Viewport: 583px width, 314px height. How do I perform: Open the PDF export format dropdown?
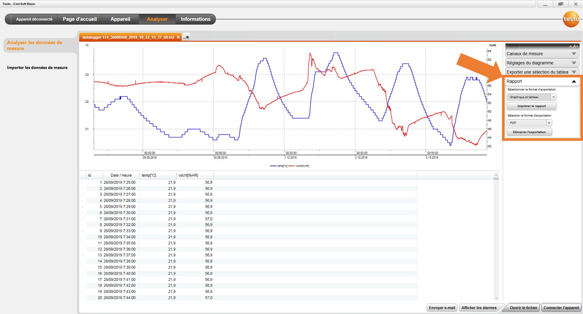tap(549, 123)
